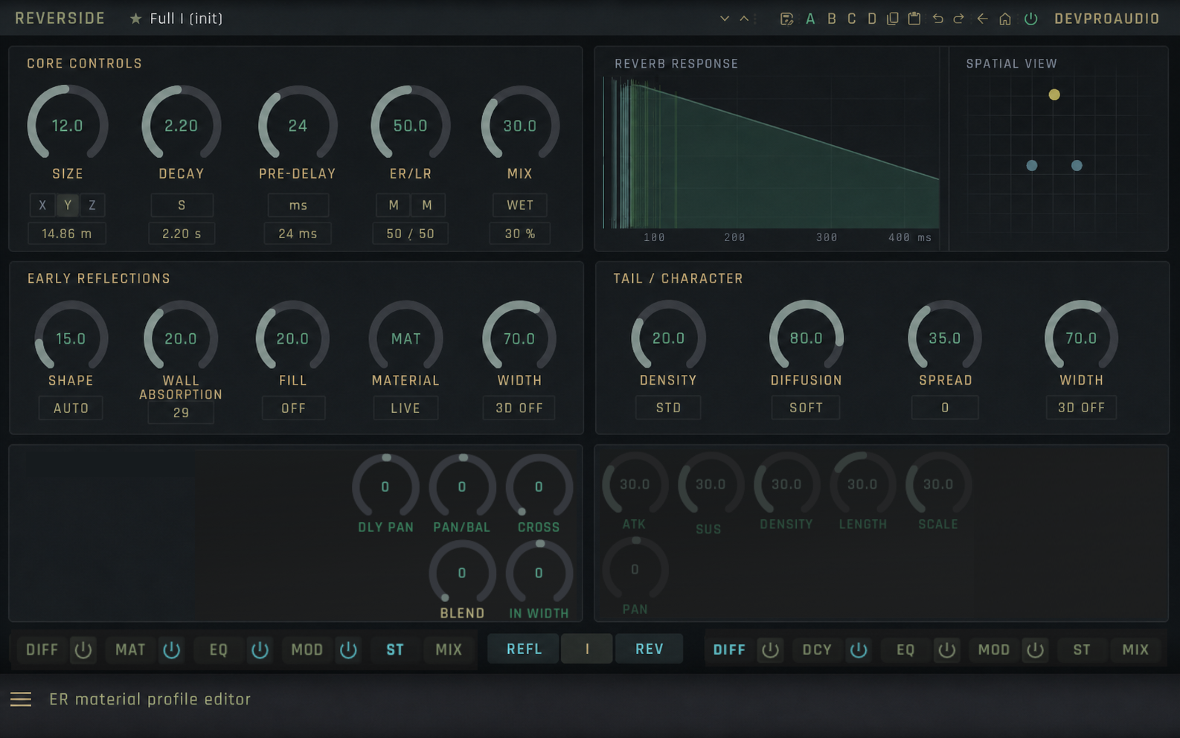Switch to the REFL tab
Image resolution: width=1180 pixels, height=738 pixels.
point(525,649)
